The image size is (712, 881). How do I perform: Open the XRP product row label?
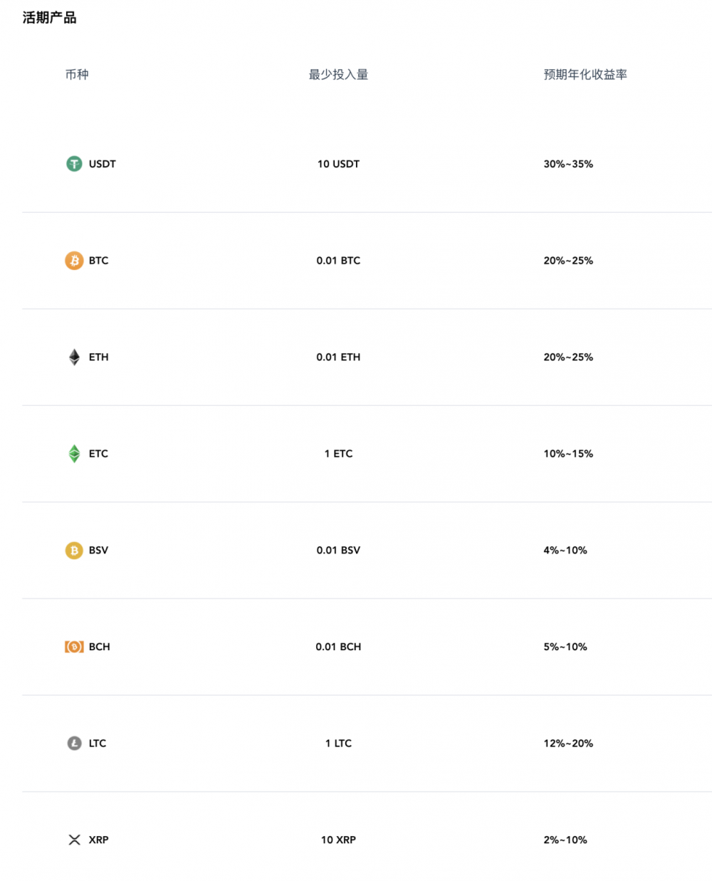(98, 840)
